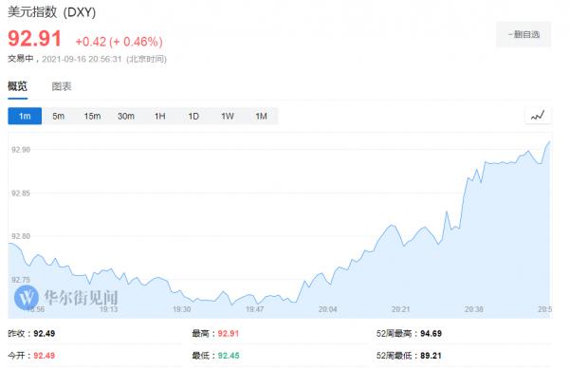
Task: Select the 1H interval
Action: 159,116
